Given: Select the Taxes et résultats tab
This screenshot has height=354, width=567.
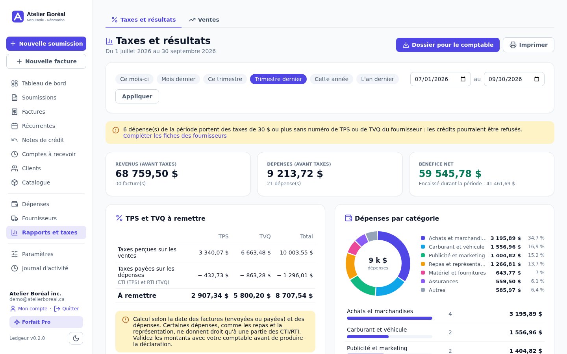Looking at the screenshot, I should [x=143, y=20].
